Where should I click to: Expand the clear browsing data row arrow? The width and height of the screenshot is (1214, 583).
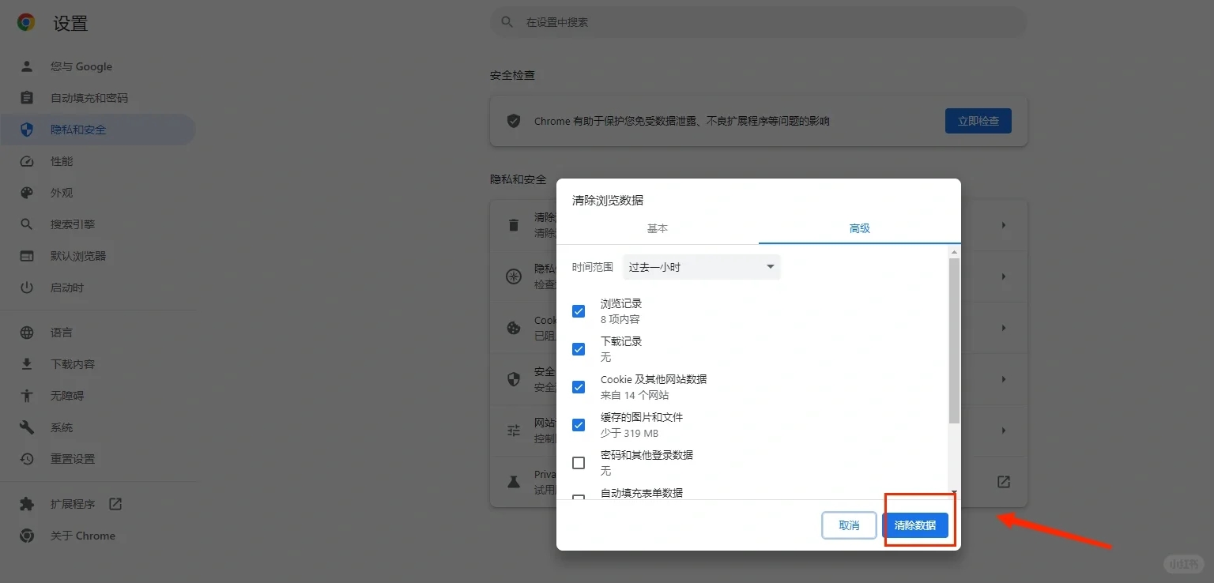[x=1003, y=225]
